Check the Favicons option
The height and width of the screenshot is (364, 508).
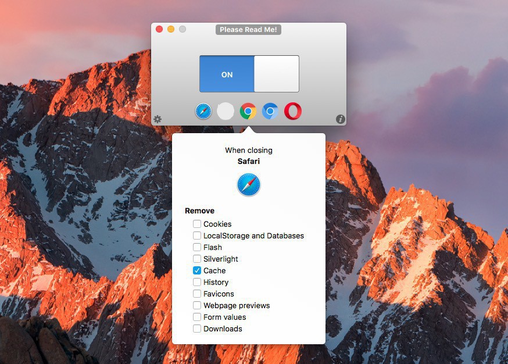tap(198, 294)
